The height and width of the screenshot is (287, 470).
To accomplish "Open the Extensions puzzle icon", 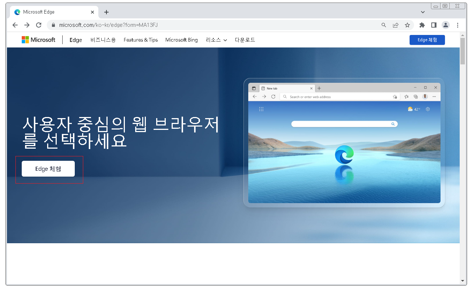I will point(422,25).
